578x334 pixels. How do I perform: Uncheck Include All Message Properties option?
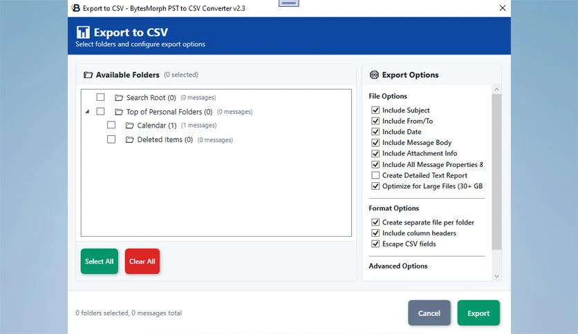coord(375,164)
